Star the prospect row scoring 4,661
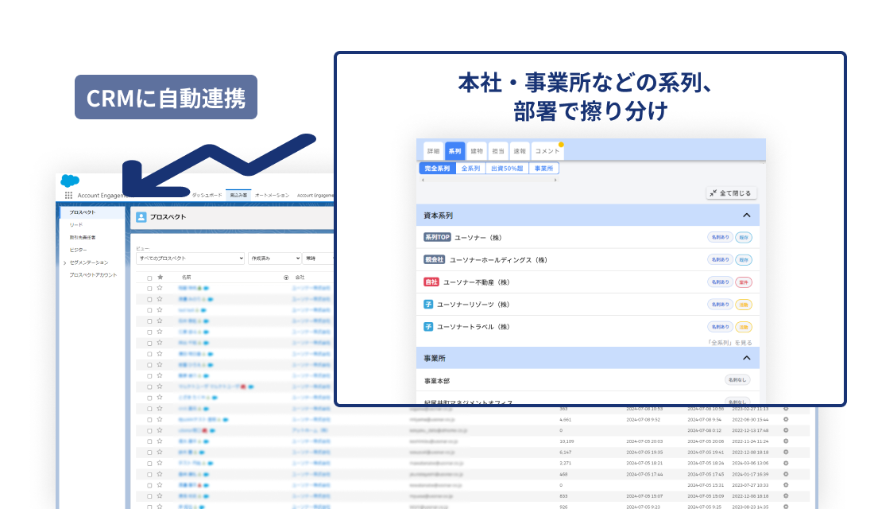 160,419
